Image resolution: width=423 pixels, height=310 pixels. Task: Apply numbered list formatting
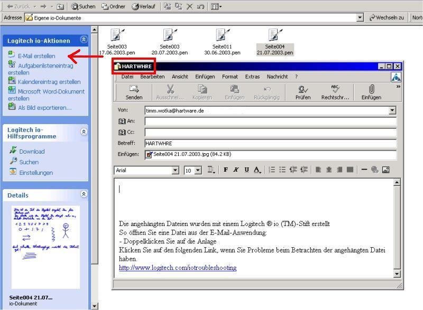pyautogui.click(x=272, y=170)
